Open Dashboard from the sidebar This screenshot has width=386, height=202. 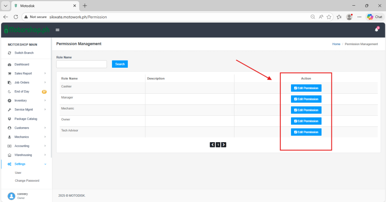click(x=21, y=64)
